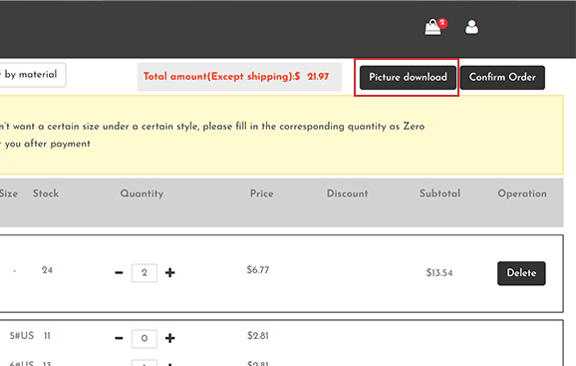Click the quantity field showing 2
This screenshot has width=576, height=366.
pos(144,273)
